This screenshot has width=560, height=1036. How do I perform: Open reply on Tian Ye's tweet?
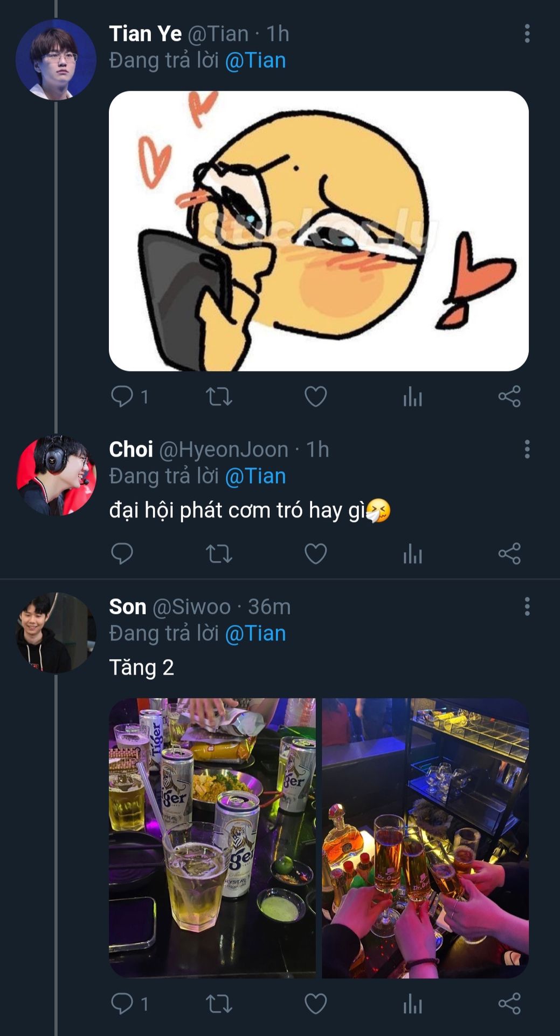[x=122, y=397]
